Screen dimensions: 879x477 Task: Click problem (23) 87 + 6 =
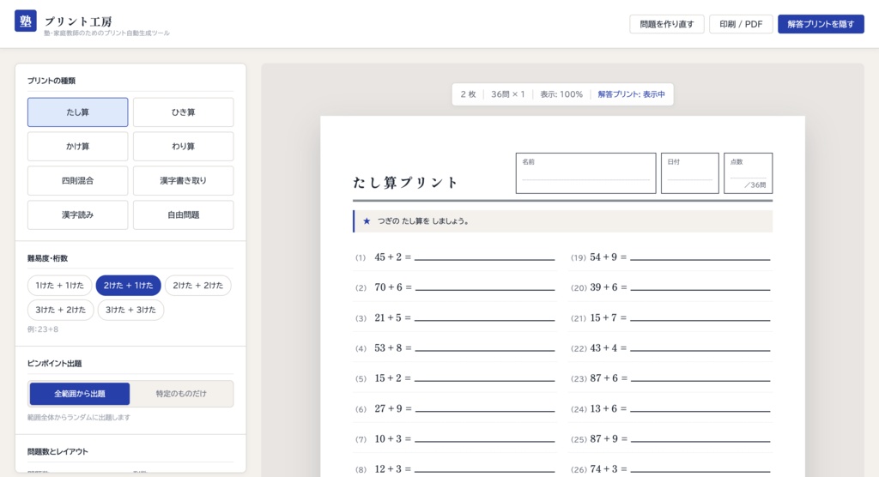pyautogui.click(x=670, y=378)
